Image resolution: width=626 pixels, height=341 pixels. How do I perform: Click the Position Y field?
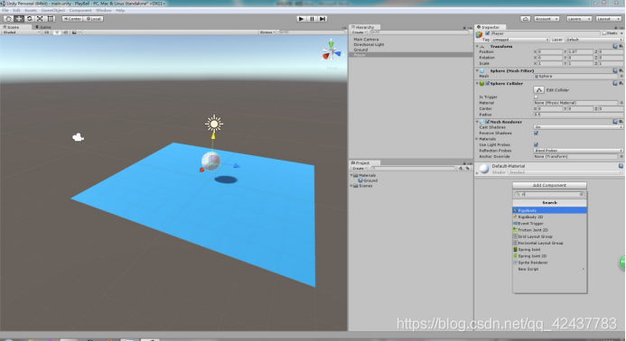pyautogui.click(x=580, y=51)
